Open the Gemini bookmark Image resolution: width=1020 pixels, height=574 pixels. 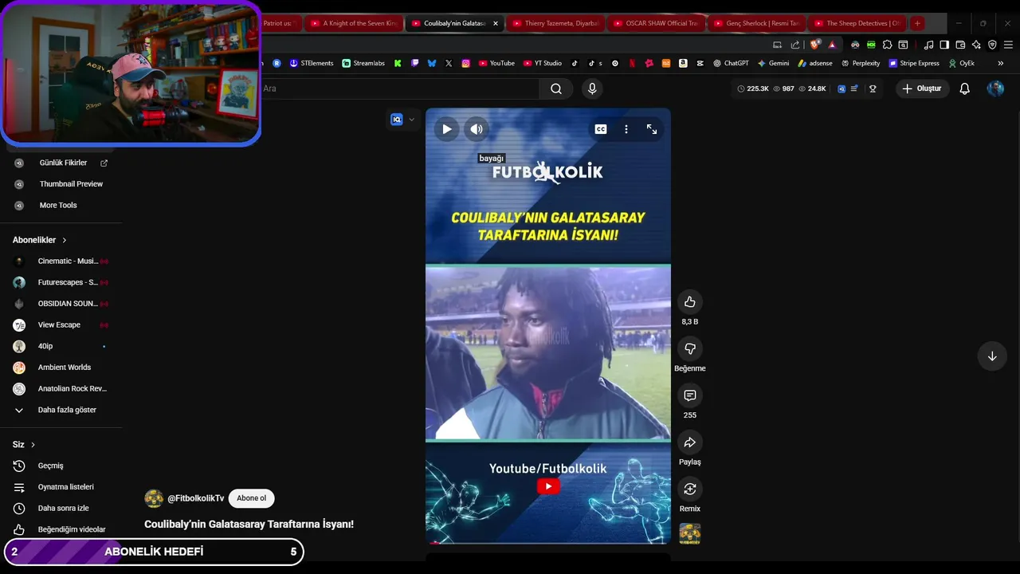tap(773, 63)
